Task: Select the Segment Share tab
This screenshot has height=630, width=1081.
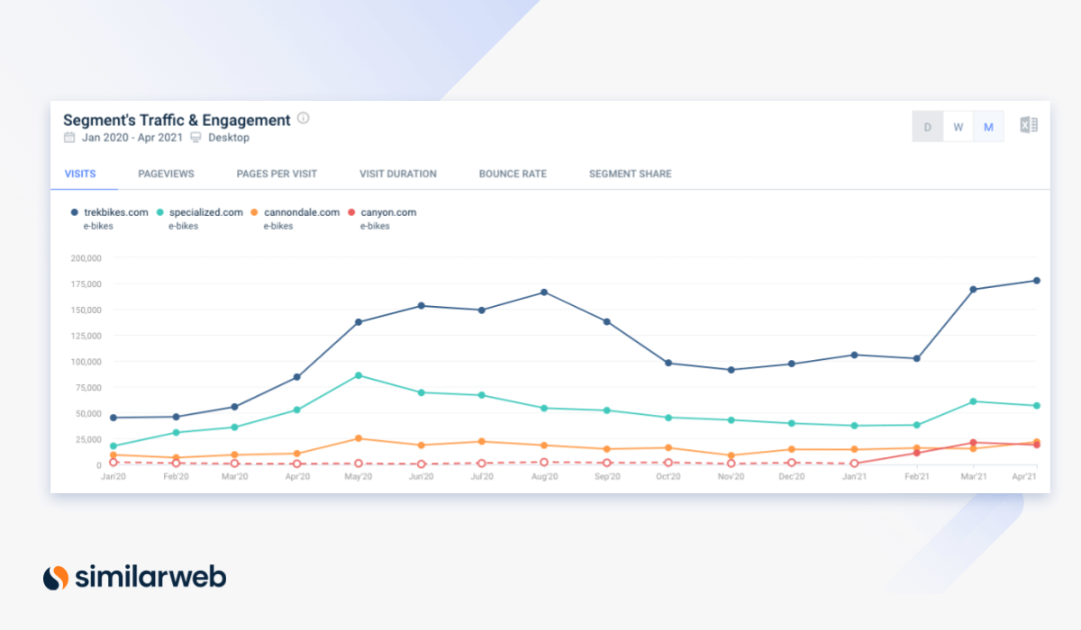Action: (630, 174)
